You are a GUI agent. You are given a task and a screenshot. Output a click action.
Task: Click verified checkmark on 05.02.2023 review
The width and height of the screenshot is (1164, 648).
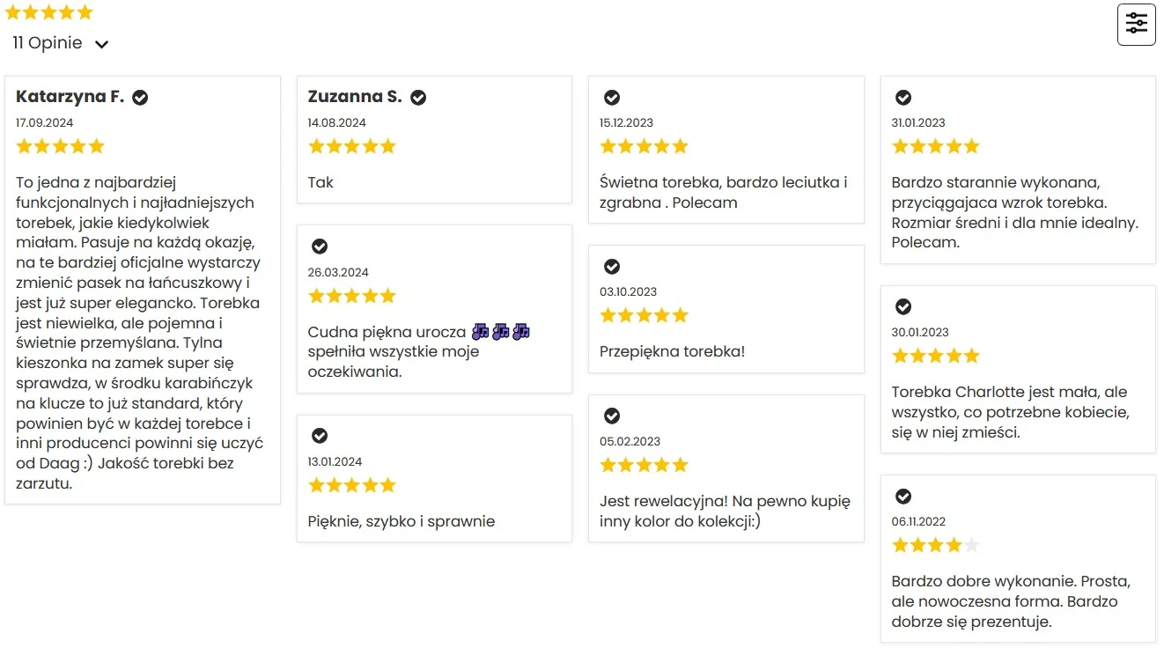pyautogui.click(x=612, y=416)
